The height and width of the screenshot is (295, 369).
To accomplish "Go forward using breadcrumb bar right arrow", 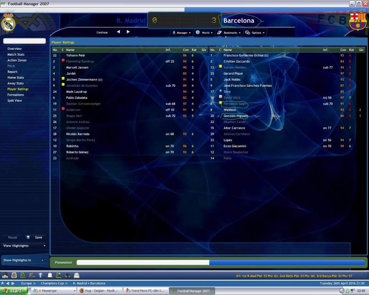I will (13, 283).
